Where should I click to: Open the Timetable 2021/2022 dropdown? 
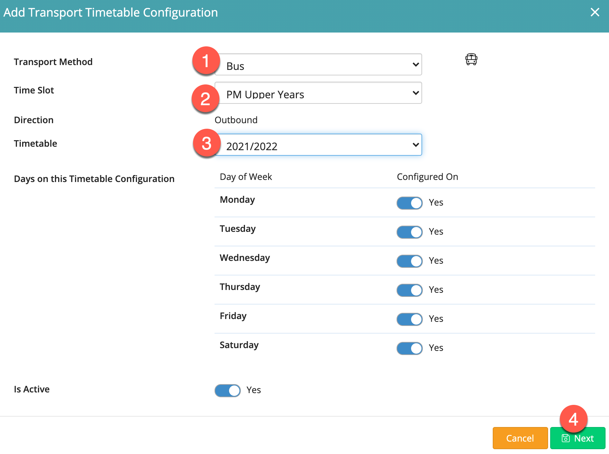(x=318, y=145)
